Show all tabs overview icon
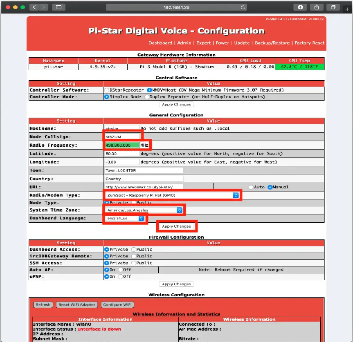353x342 pixels. click(333, 7)
